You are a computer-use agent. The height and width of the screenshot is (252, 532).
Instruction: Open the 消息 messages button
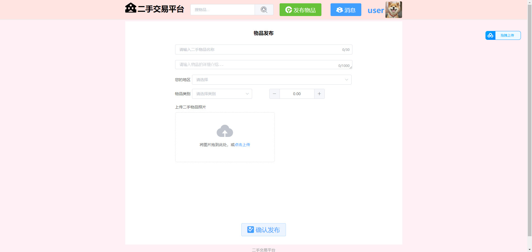click(x=346, y=10)
